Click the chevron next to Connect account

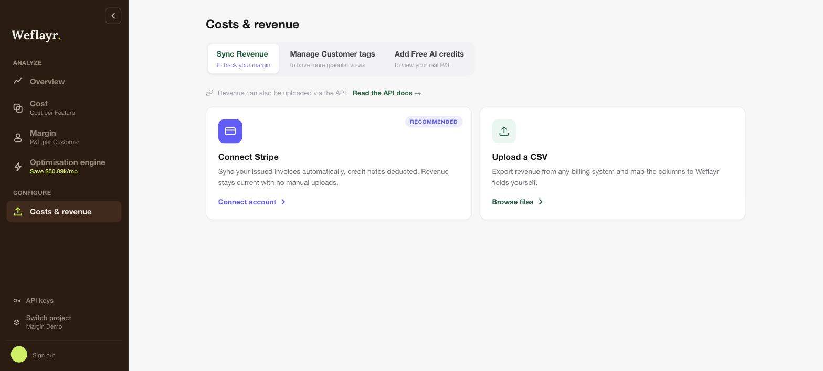pos(283,202)
